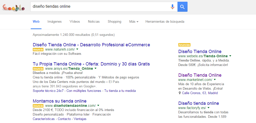
Task: Click the Anuncio badge beside www.arsys.es
Action: coord(38,69)
